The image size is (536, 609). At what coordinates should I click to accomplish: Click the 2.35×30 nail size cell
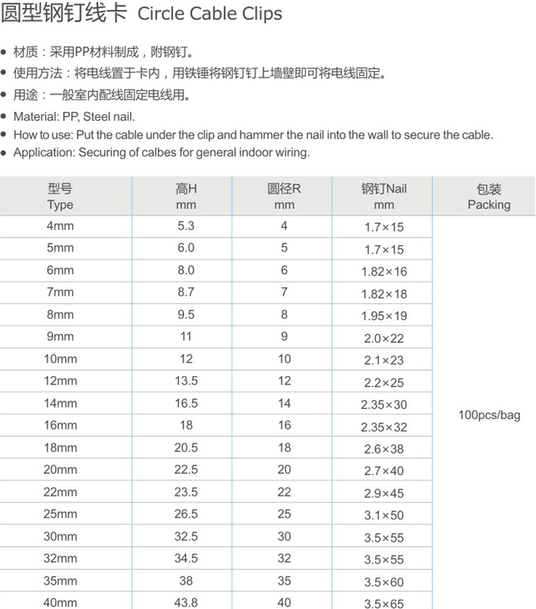click(x=384, y=404)
